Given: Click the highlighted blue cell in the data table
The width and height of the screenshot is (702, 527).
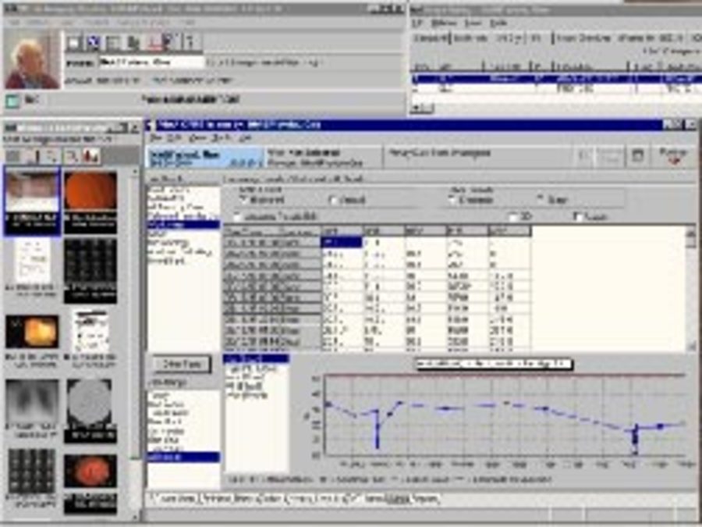Looking at the screenshot, I should coord(342,243).
